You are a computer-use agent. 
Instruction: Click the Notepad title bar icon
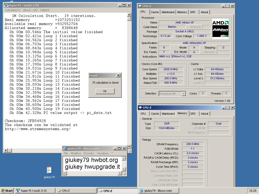point(65,149)
